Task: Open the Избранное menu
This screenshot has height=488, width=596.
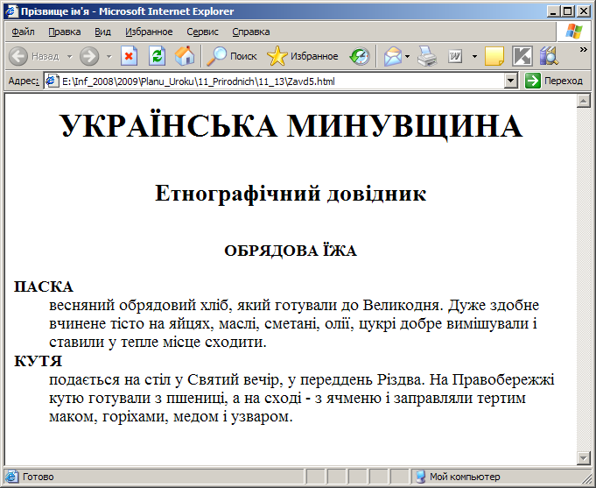Action: [149, 32]
